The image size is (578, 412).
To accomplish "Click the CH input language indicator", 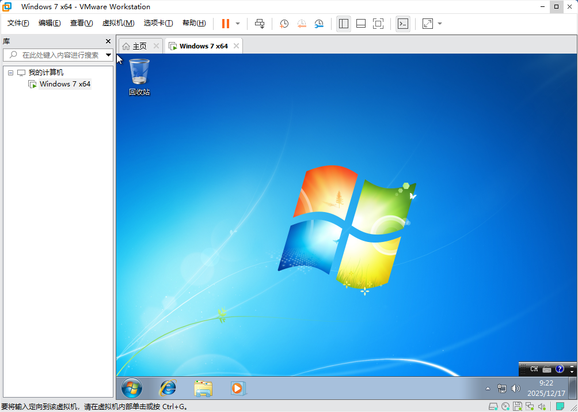I will tap(534, 369).
